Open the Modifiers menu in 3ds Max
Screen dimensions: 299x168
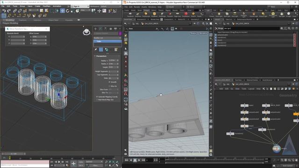coord(46,6)
